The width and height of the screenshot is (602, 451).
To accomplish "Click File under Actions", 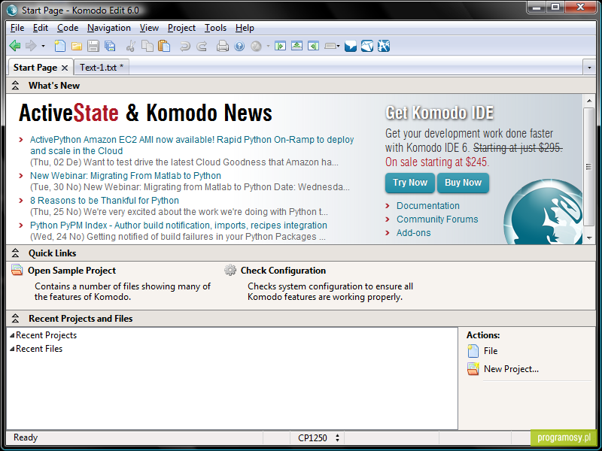I will [x=491, y=351].
